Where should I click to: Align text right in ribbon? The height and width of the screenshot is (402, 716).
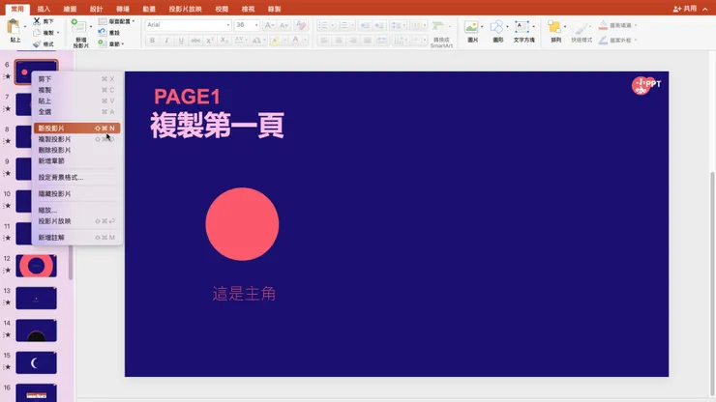point(353,41)
